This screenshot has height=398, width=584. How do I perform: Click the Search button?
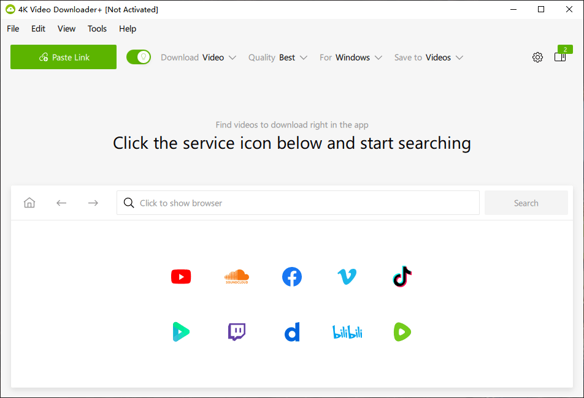click(526, 203)
